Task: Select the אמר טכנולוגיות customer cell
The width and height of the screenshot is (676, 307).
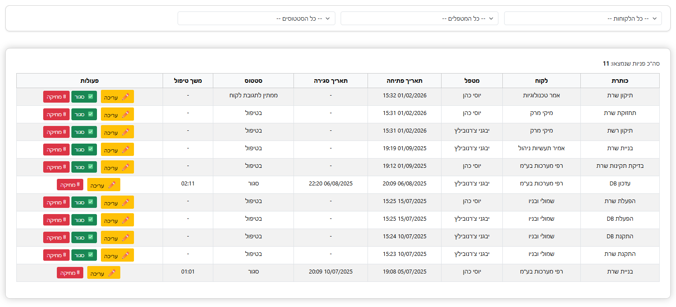Action: (x=541, y=95)
